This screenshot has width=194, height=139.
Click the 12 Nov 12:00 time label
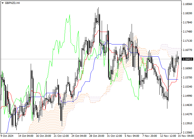[x=168, y=136]
